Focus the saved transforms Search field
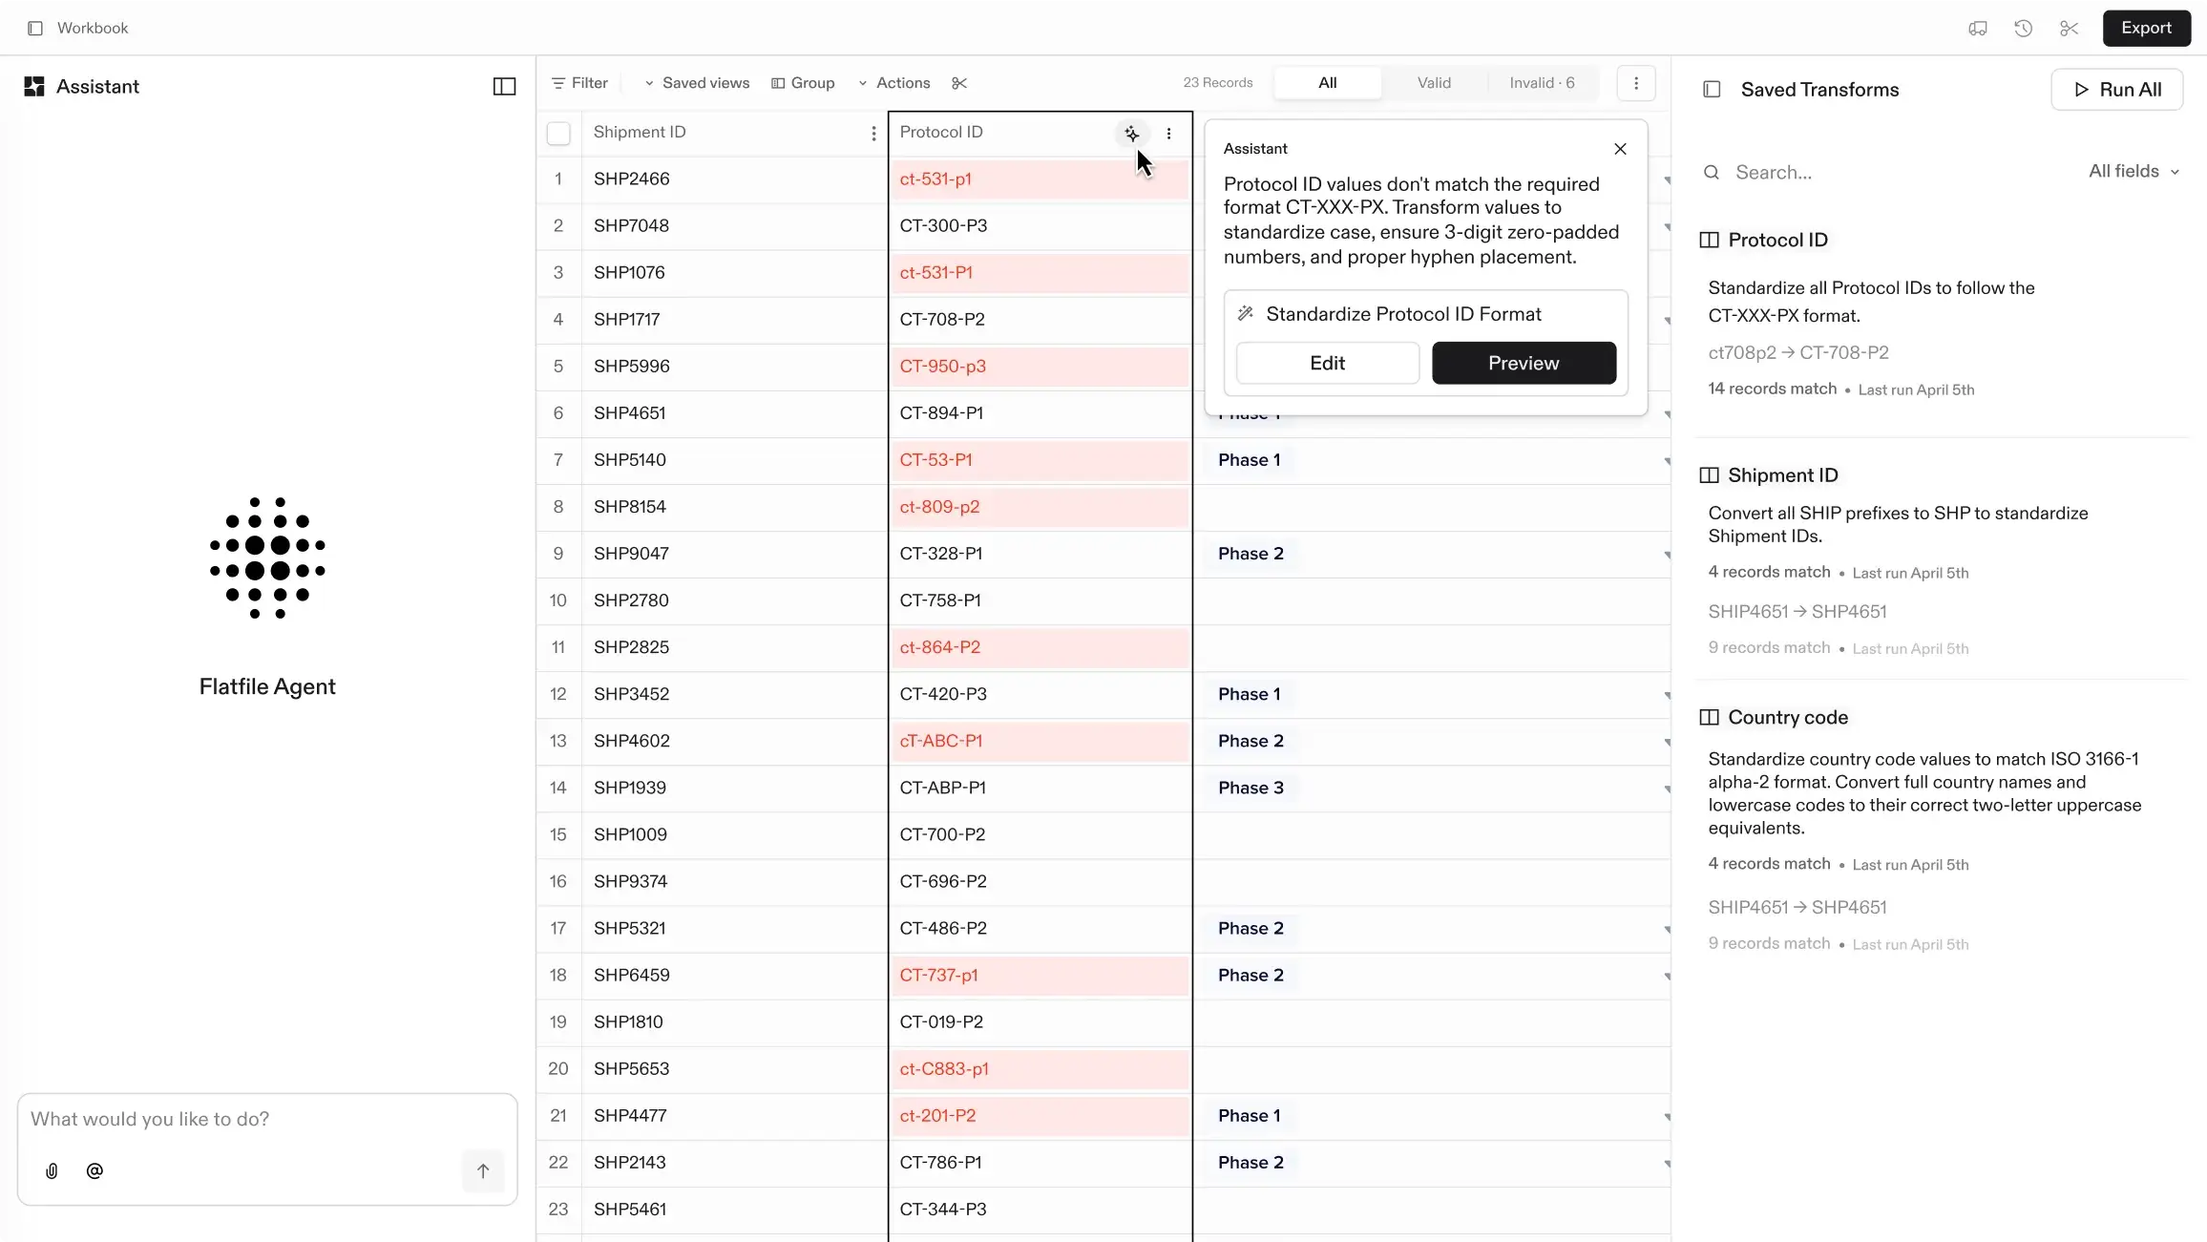The height and width of the screenshot is (1242, 2207). [1890, 173]
